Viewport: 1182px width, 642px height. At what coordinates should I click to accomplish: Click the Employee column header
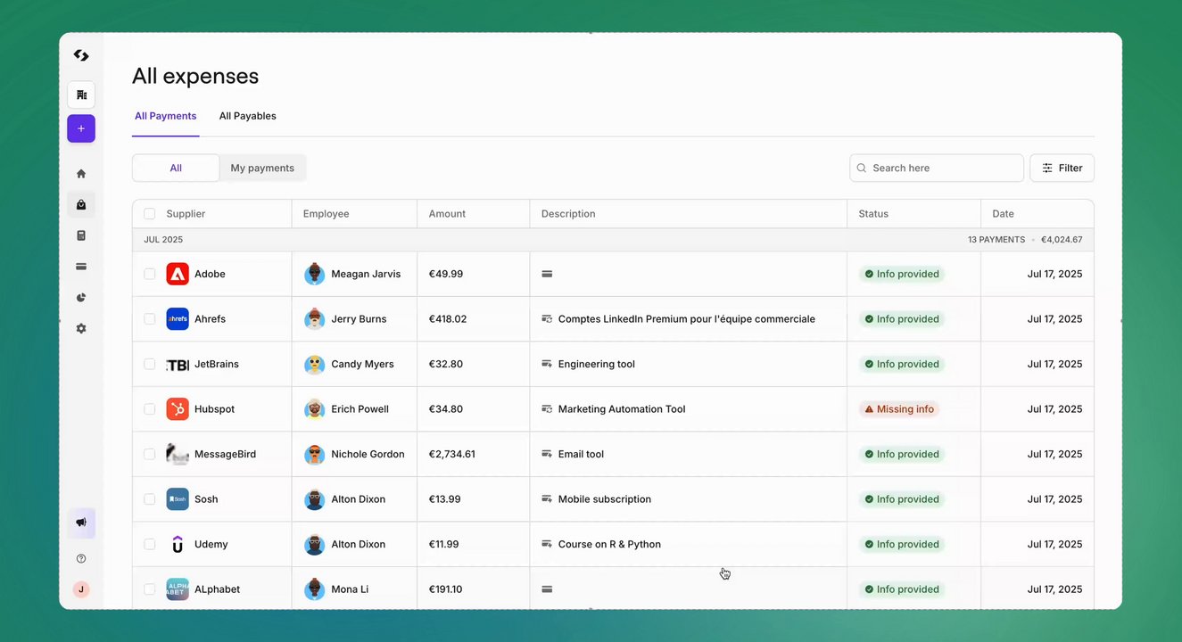click(326, 214)
